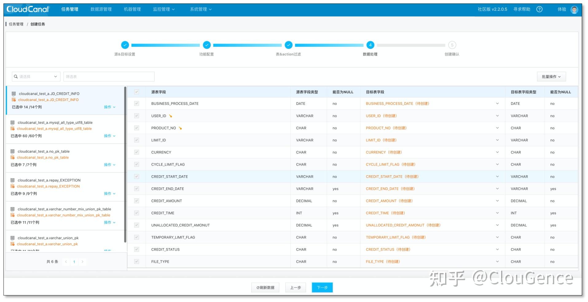Click the key icon beside PRODUCT_NO
588x302 pixels.
[x=180, y=128]
